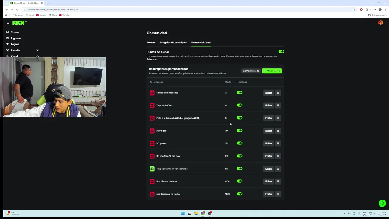The height and width of the screenshot is (219, 389).
Task: Click the KICK logo
Action: pos(20,23)
